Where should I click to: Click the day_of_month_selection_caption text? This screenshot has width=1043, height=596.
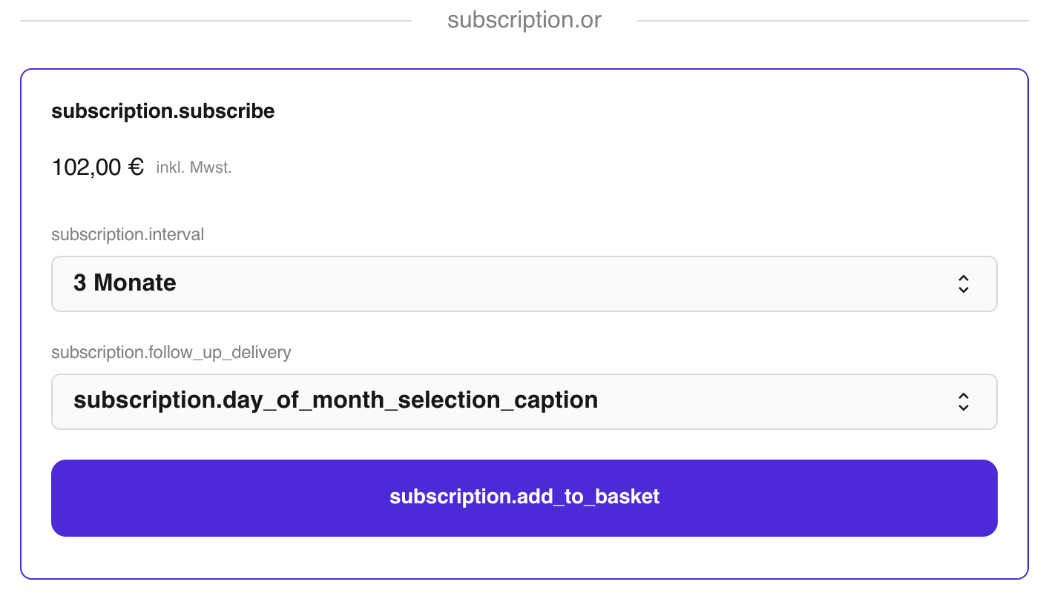[335, 400]
